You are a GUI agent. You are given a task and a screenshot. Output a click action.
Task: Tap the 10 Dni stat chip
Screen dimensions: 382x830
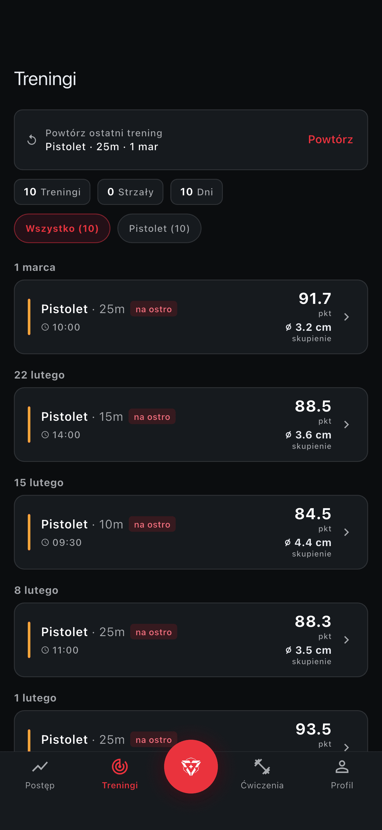click(x=196, y=192)
